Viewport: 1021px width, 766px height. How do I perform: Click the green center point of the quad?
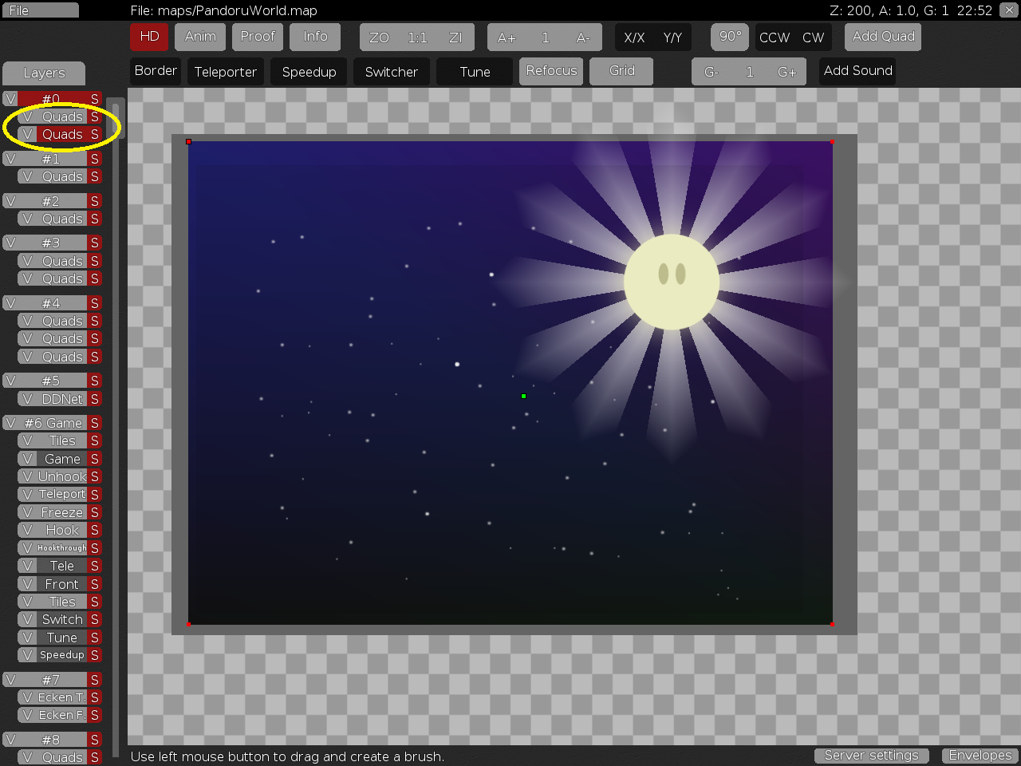523,396
